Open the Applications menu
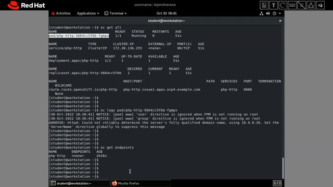This screenshot has width=333, height=187. click(88, 14)
